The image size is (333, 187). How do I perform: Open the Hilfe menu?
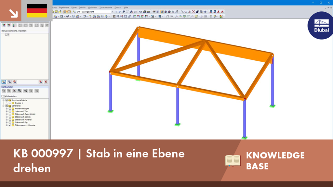(x=126, y=7)
